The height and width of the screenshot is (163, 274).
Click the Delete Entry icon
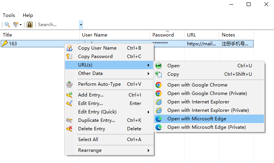(x=69, y=129)
